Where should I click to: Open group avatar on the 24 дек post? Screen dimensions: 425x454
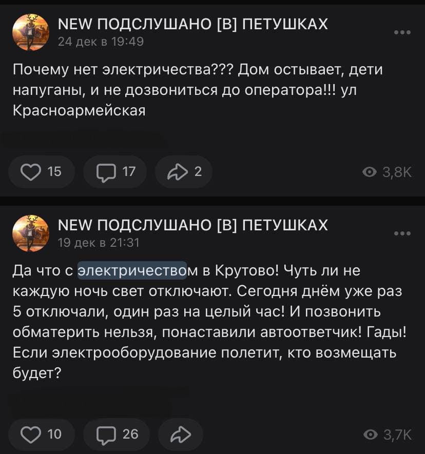[x=31, y=32]
